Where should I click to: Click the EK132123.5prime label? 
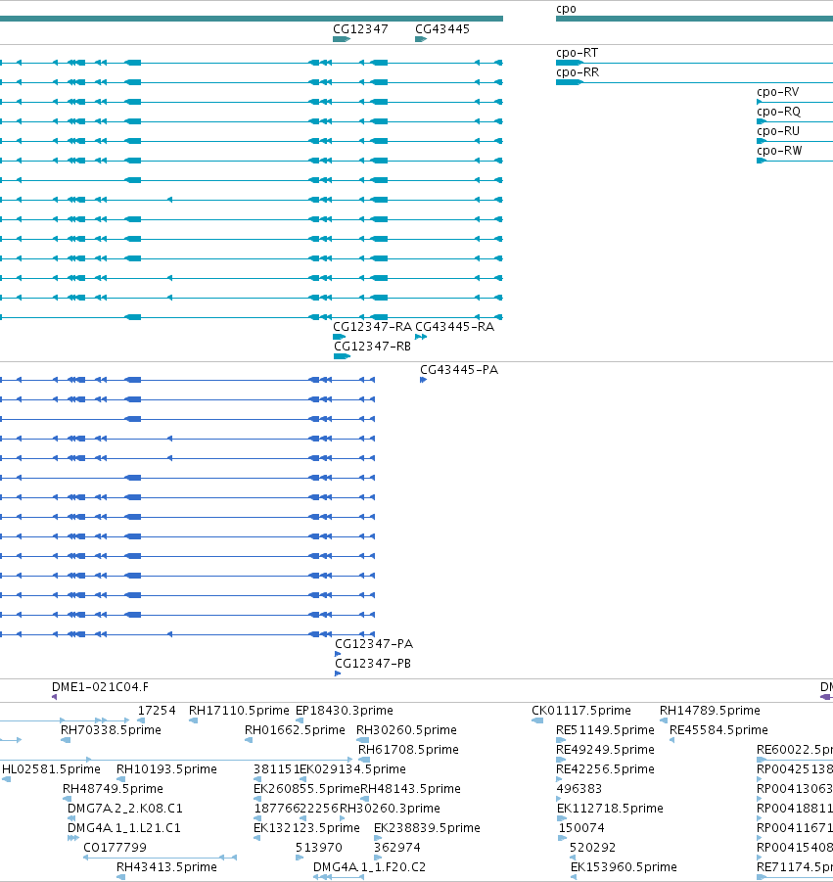point(306,828)
